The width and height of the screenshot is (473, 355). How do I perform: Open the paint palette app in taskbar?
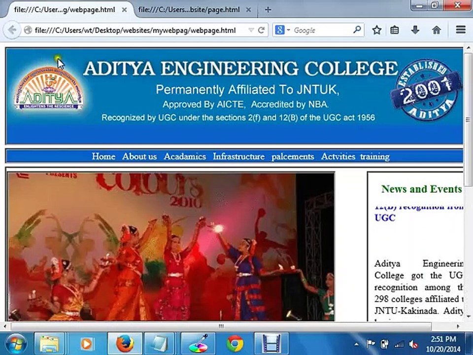[x=198, y=344]
